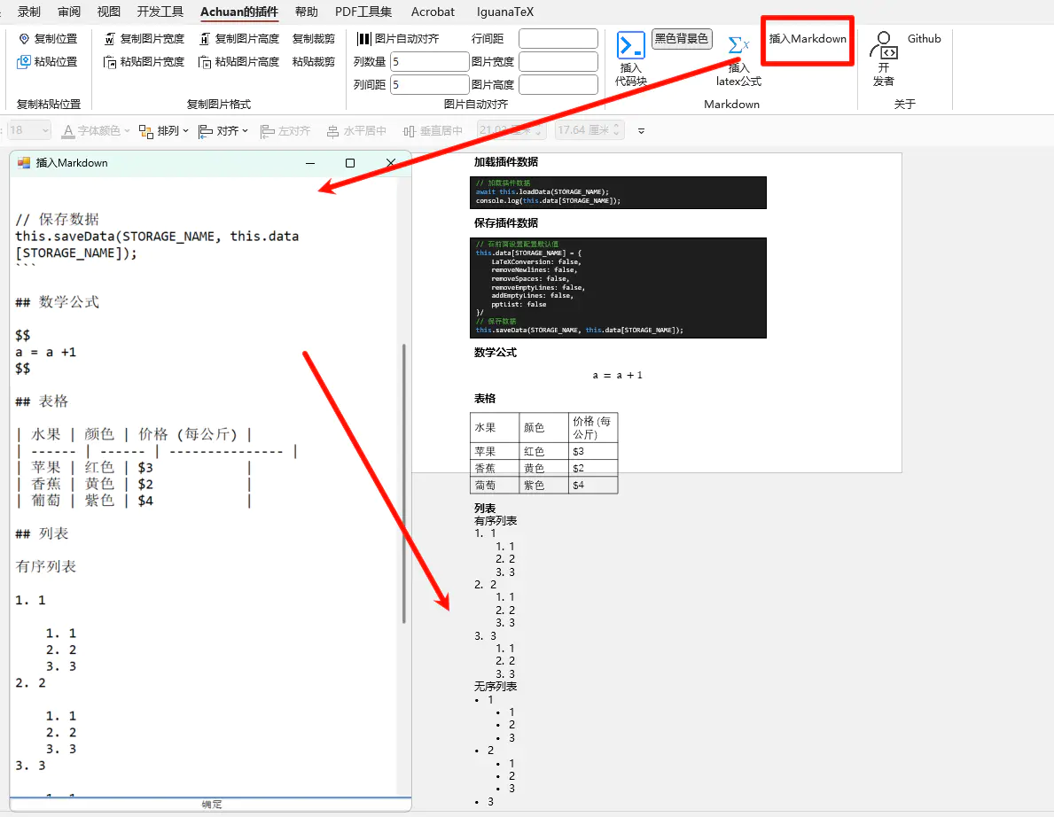Open the quick toolbar overflow arrow
The image size is (1054, 817).
pos(641,131)
